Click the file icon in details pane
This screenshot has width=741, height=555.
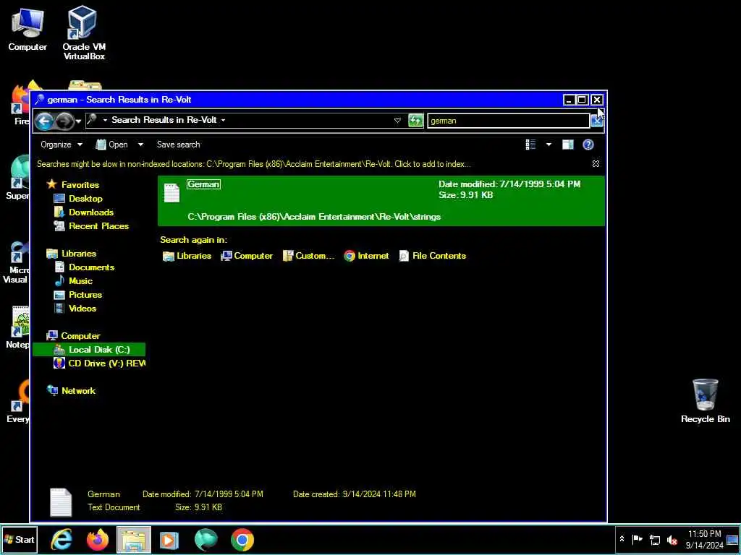61,502
